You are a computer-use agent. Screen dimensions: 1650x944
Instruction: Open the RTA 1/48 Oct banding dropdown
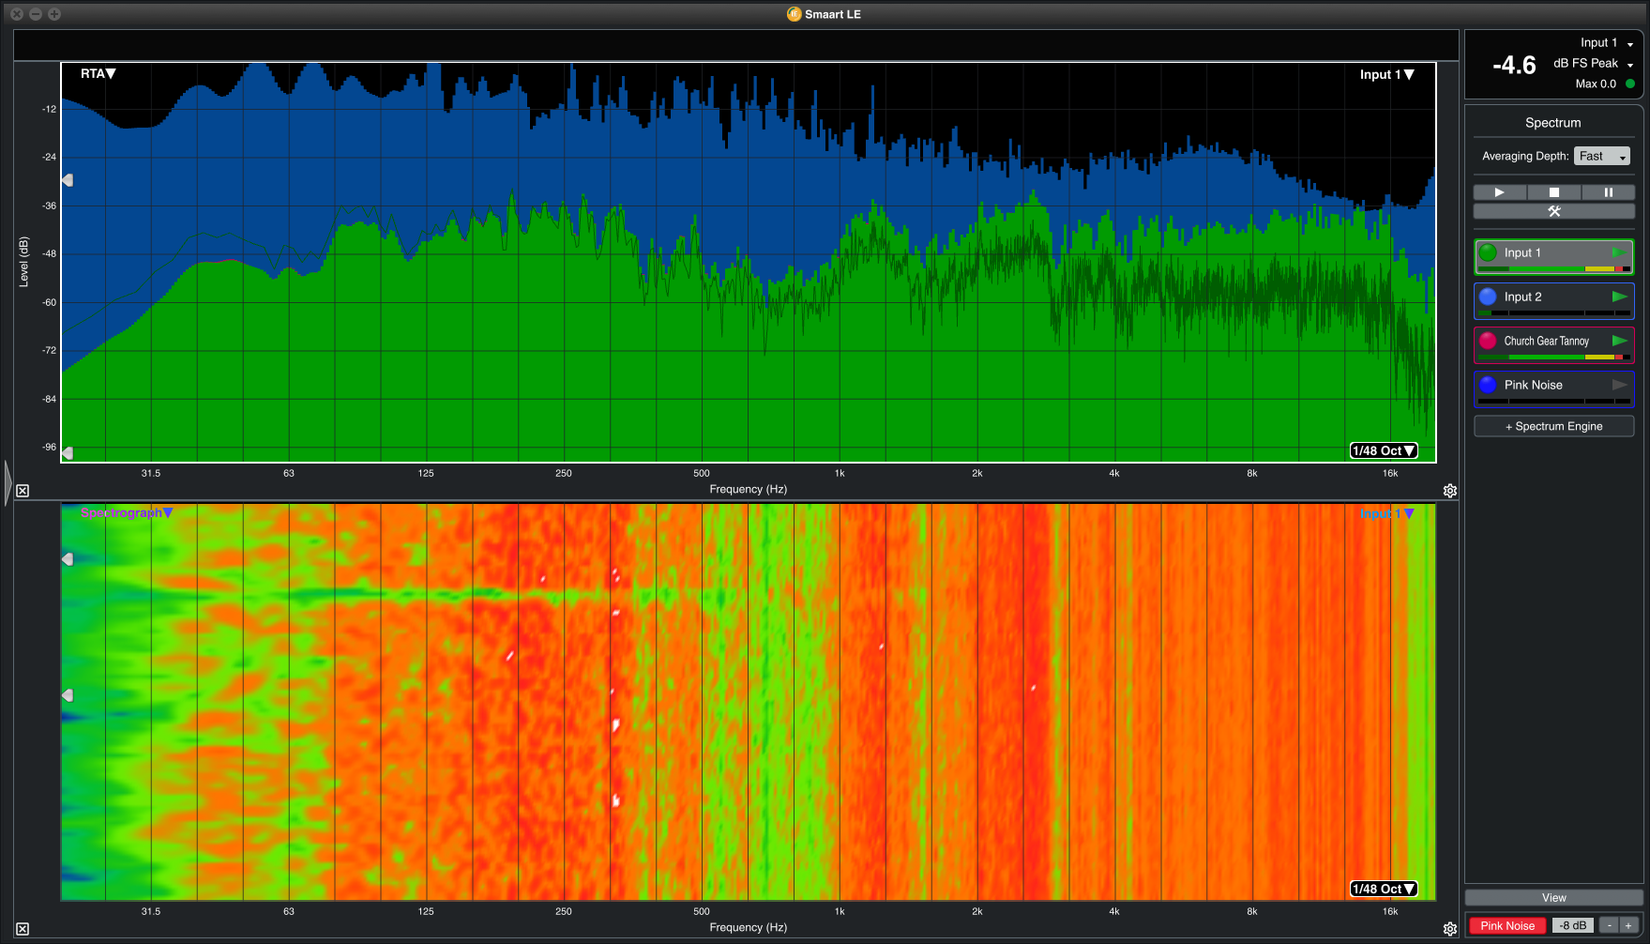[x=1384, y=450]
